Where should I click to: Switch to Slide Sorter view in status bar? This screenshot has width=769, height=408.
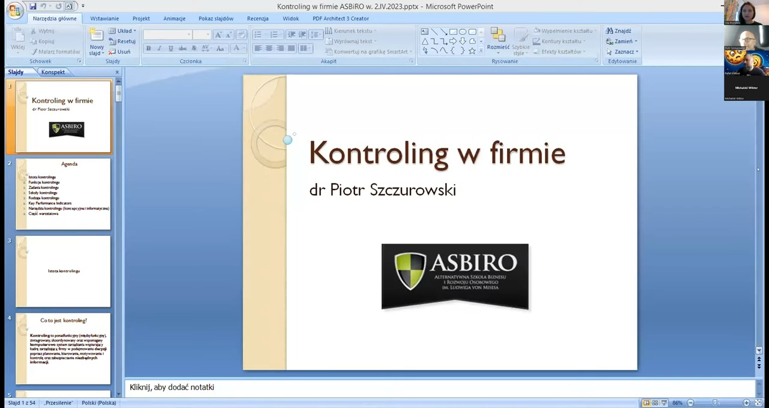(x=655, y=403)
